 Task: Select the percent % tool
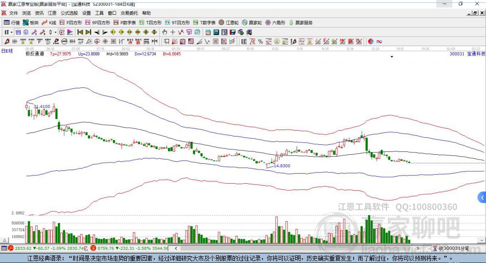click(261, 42)
